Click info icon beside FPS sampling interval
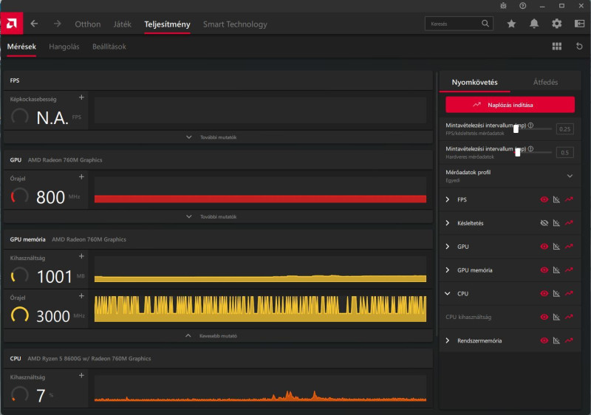 click(530, 126)
